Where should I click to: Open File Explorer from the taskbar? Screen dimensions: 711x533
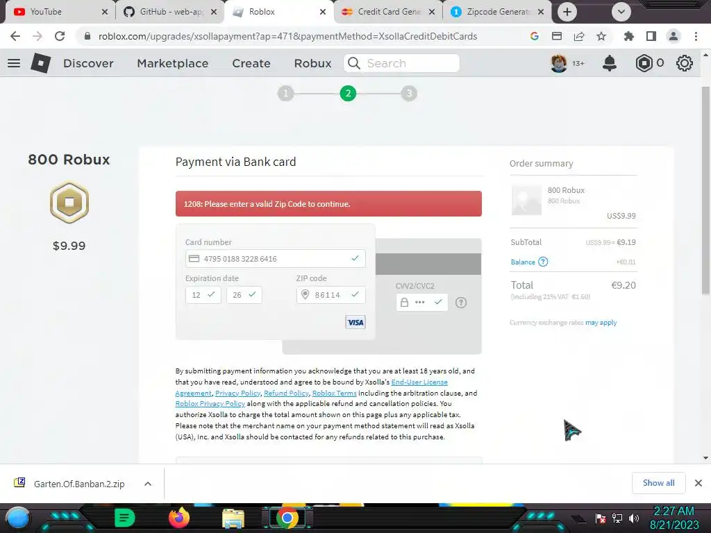point(233,518)
